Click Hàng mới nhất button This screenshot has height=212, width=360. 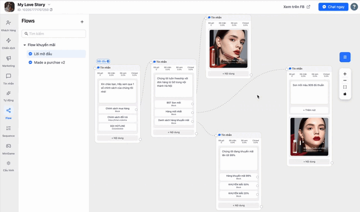[x=174, y=112]
